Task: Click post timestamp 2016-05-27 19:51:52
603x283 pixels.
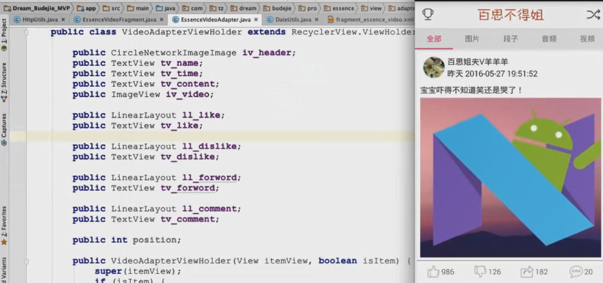Action: click(x=501, y=74)
